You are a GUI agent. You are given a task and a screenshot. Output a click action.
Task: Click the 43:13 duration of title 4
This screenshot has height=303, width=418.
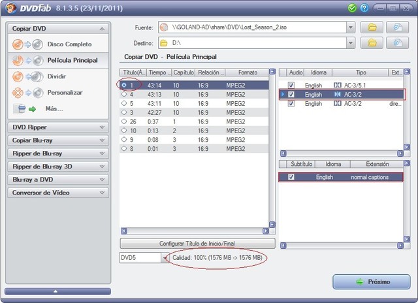tap(154, 94)
